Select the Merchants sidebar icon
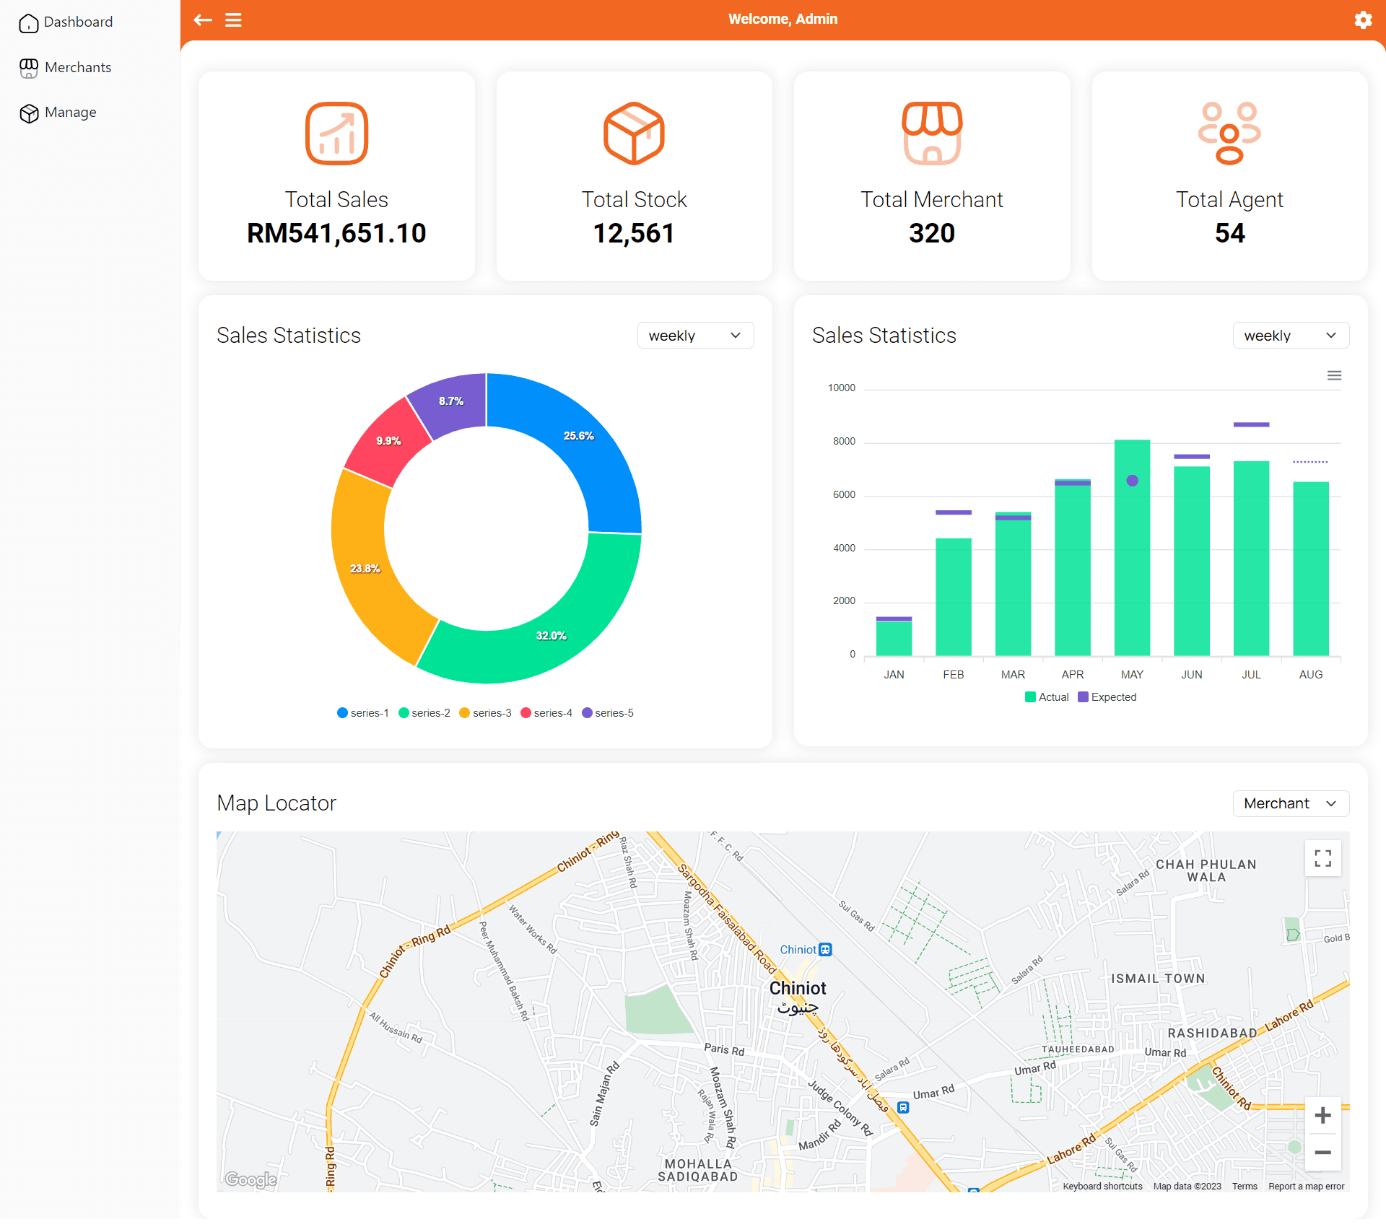 [x=29, y=67]
